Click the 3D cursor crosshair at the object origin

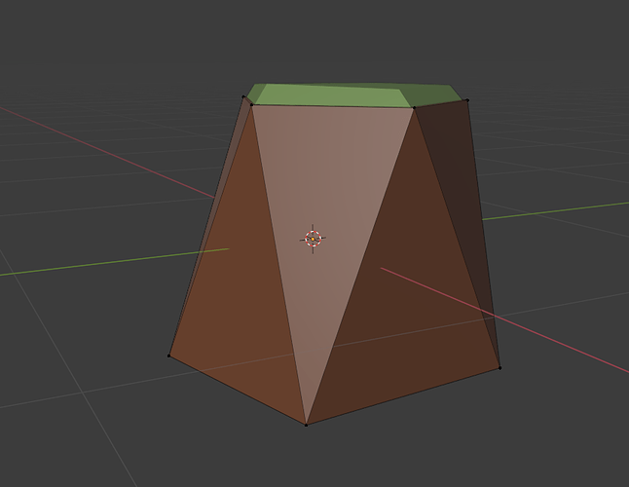(313, 239)
